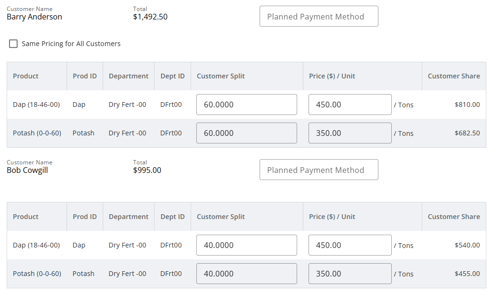Click Bob Cowgill's Dap price field
The height and width of the screenshot is (295, 493).
(x=349, y=245)
